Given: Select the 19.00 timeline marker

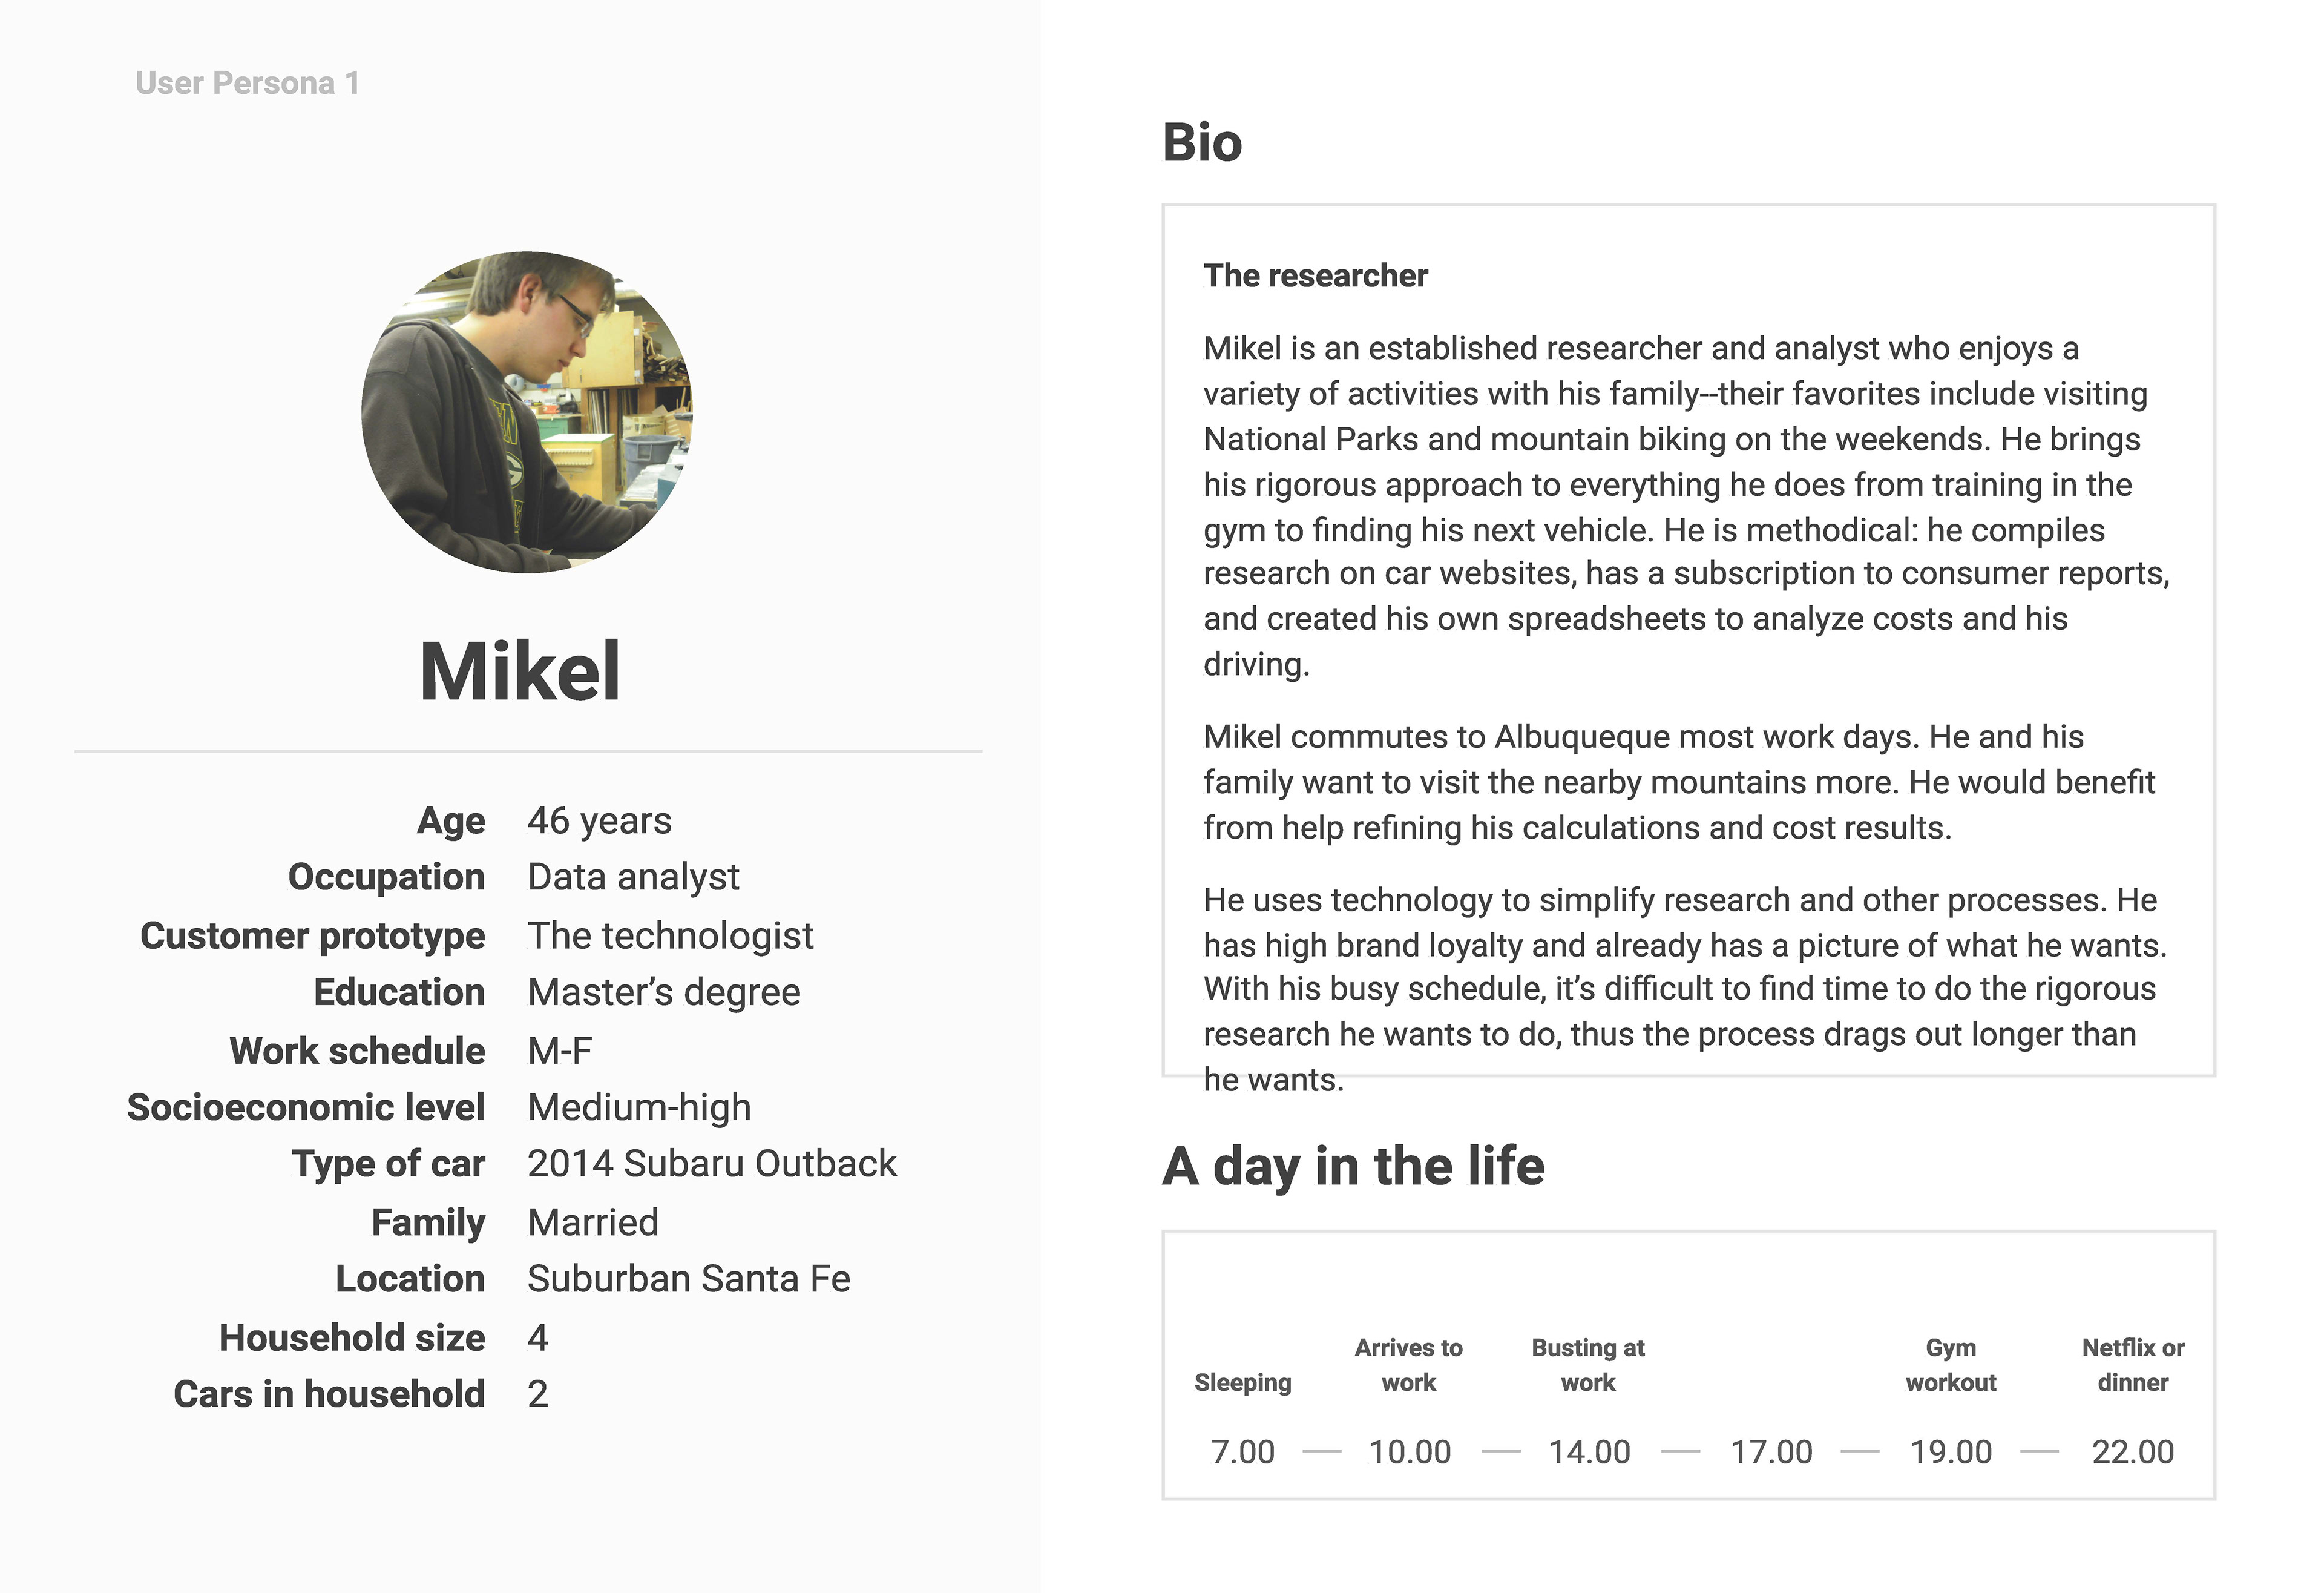Looking at the screenshot, I should tap(1951, 1451).
